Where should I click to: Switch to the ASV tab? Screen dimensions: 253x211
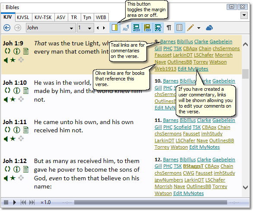click(61, 17)
